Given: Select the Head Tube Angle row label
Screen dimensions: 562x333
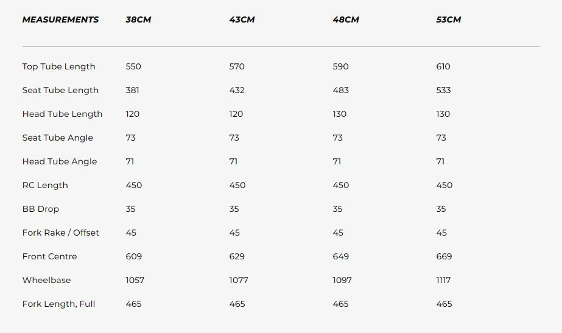Looking at the screenshot, I should (x=60, y=161).
